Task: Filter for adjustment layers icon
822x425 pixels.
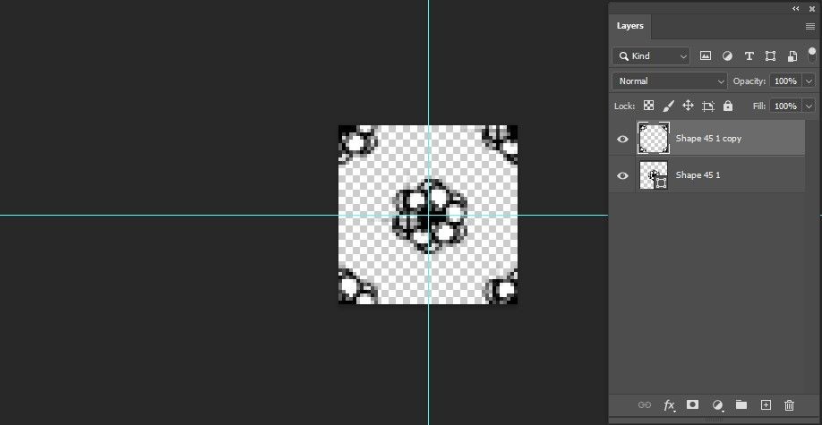Action: click(x=727, y=56)
